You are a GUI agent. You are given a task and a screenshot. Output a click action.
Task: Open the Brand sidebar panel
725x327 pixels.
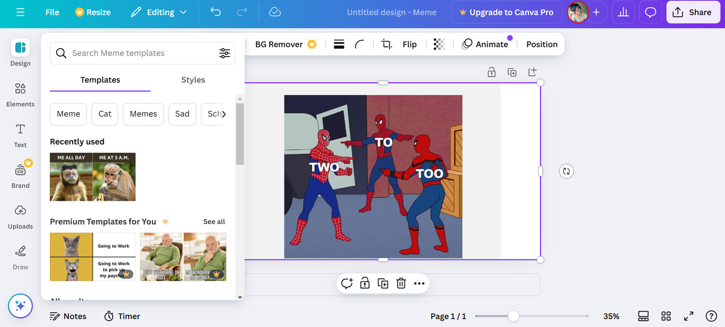(20, 176)
